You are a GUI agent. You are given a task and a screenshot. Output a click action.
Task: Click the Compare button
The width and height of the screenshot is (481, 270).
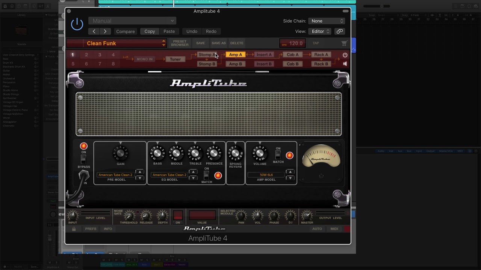click(126, 31)
